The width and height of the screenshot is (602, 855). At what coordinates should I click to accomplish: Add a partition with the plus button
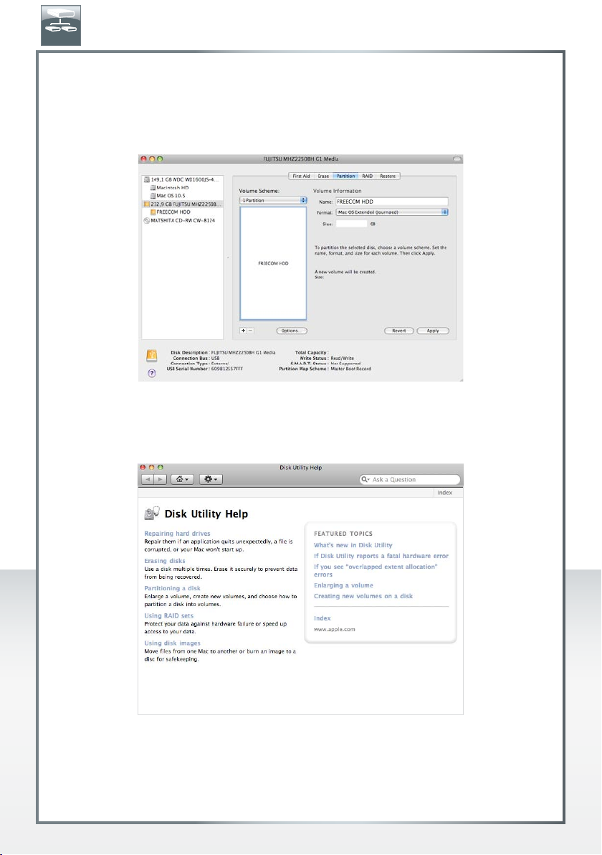pyautogui.click(x=244, y=331)
